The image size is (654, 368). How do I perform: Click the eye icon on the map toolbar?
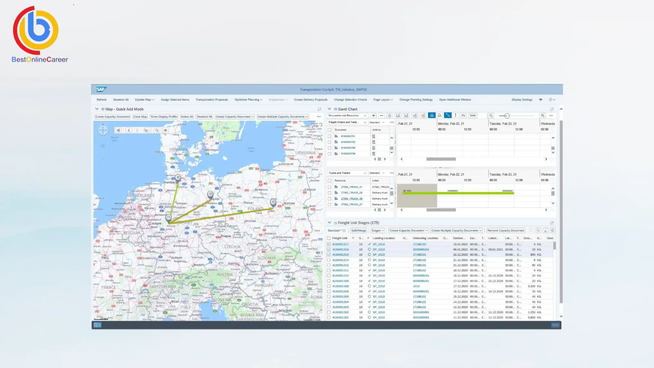[165, 130]
